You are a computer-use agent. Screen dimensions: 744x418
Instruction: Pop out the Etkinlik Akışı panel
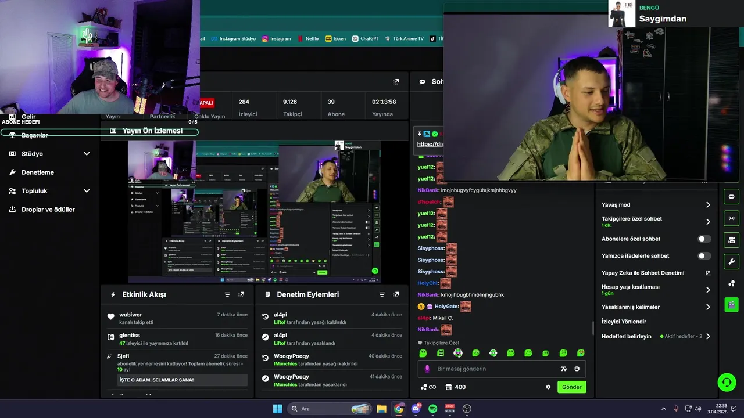(241, 294)
